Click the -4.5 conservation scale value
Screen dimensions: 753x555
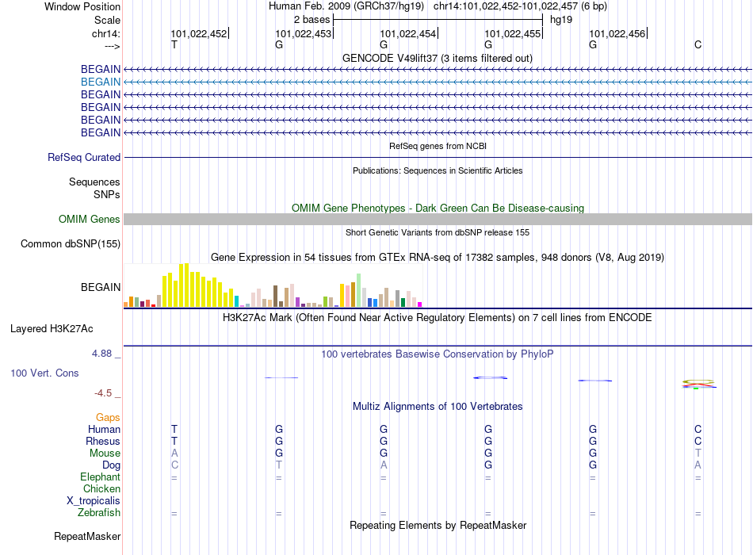tap(103, 393)
